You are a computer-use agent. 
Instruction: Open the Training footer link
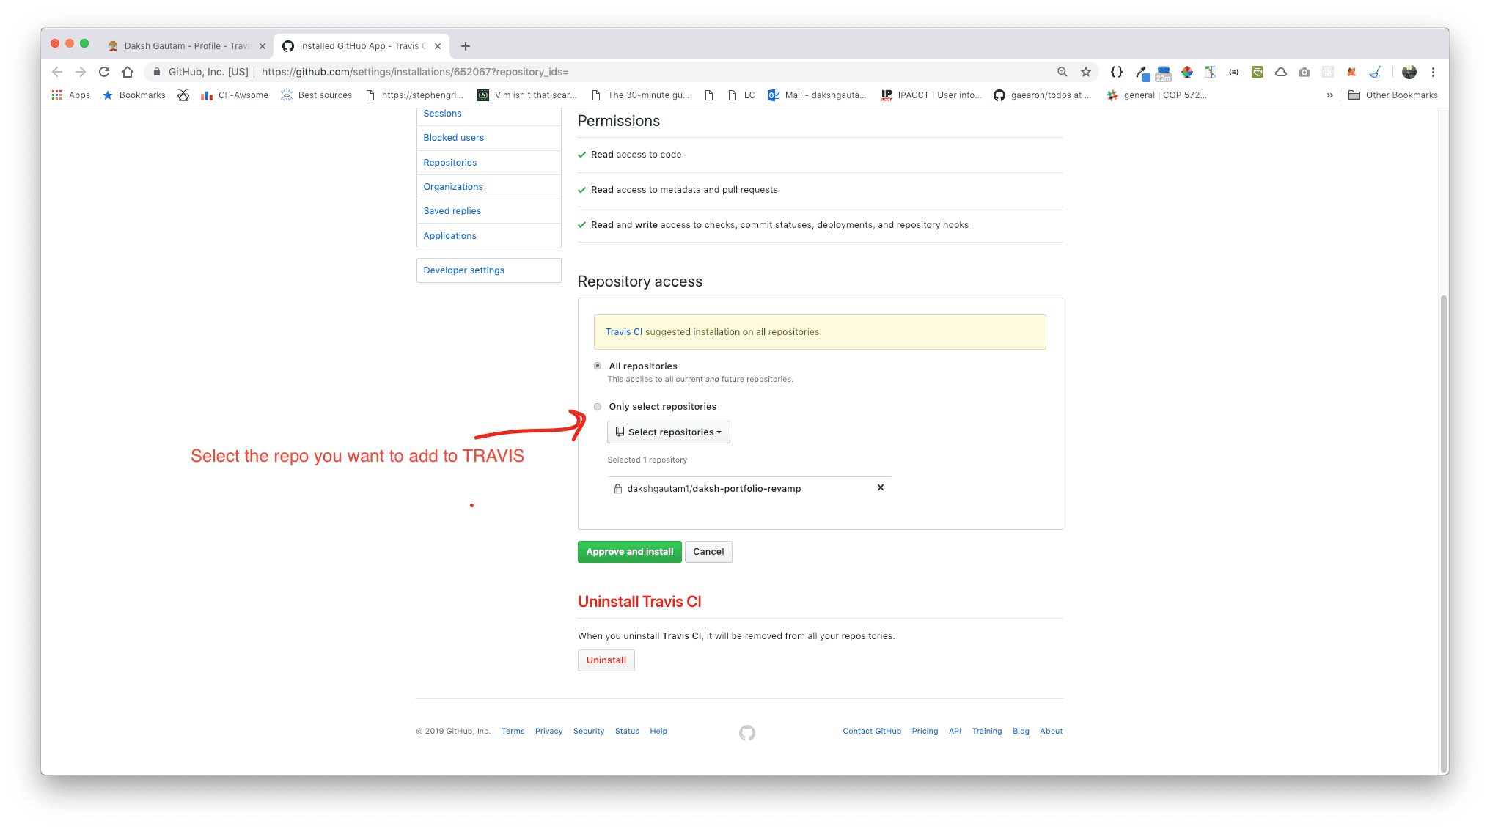(986, 732)
